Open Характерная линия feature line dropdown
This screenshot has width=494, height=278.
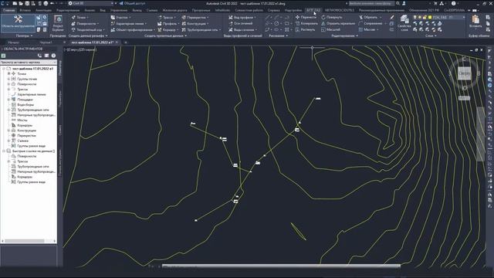pyautogui.click(x=129, y=24)
